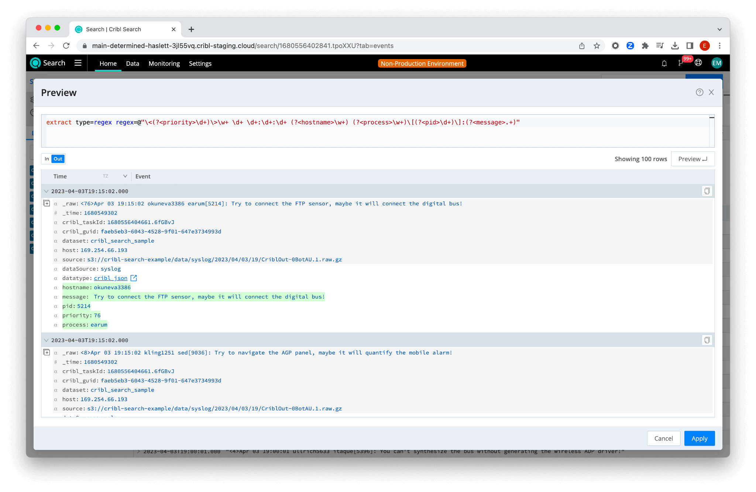756x492 pixels.
Task: Open the hamburger menu next to Search
Action: coord(78,63)
